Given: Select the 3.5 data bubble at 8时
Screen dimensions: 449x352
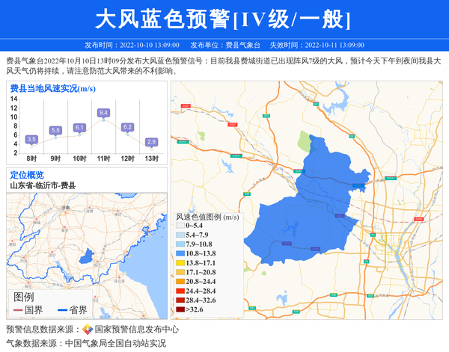Looking at the screenshot, I should [x=31, y=139].
